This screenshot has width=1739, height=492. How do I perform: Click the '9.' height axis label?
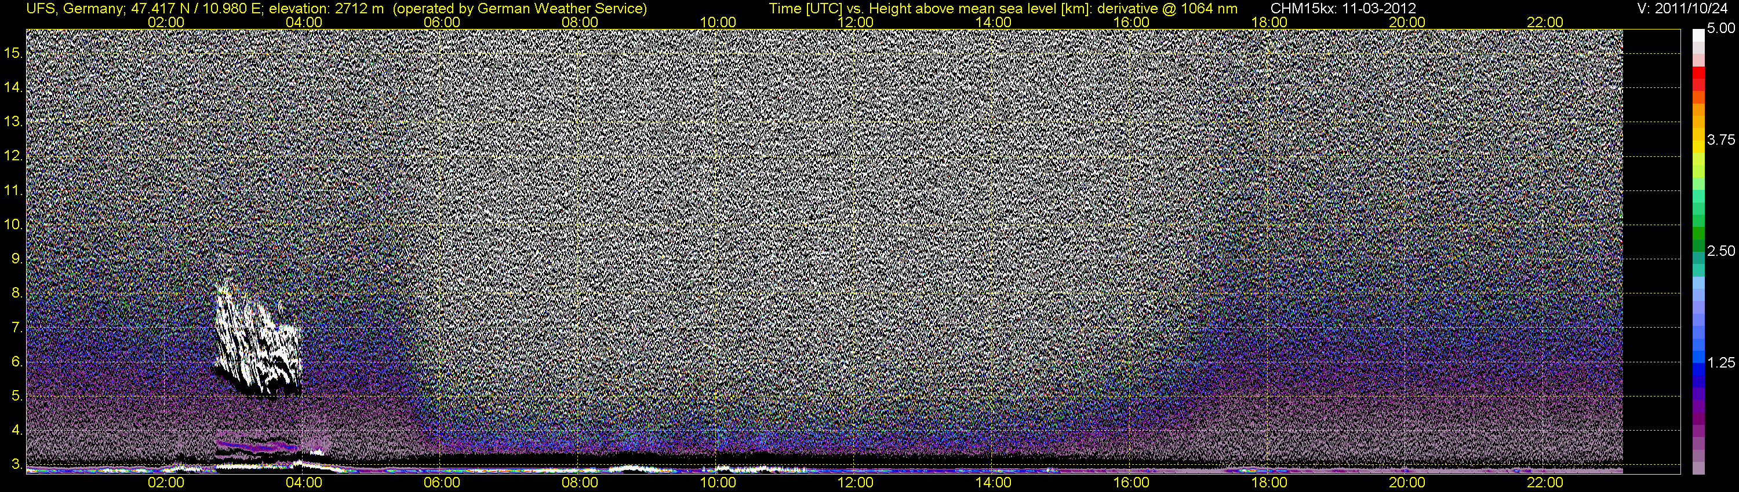17,259
